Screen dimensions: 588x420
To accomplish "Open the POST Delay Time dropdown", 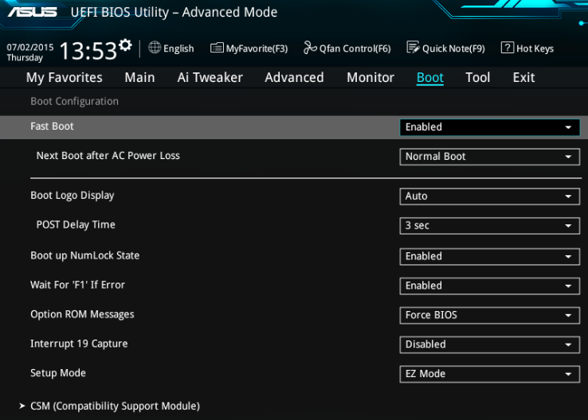I will click(x=490, y=226).
